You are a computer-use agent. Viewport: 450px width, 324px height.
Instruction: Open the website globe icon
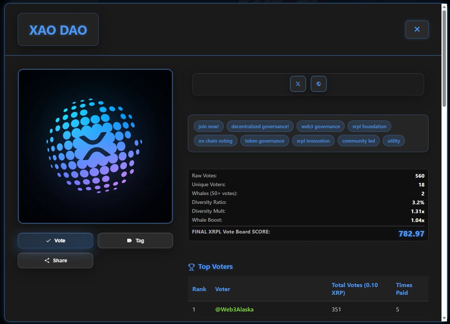point(319,84)
